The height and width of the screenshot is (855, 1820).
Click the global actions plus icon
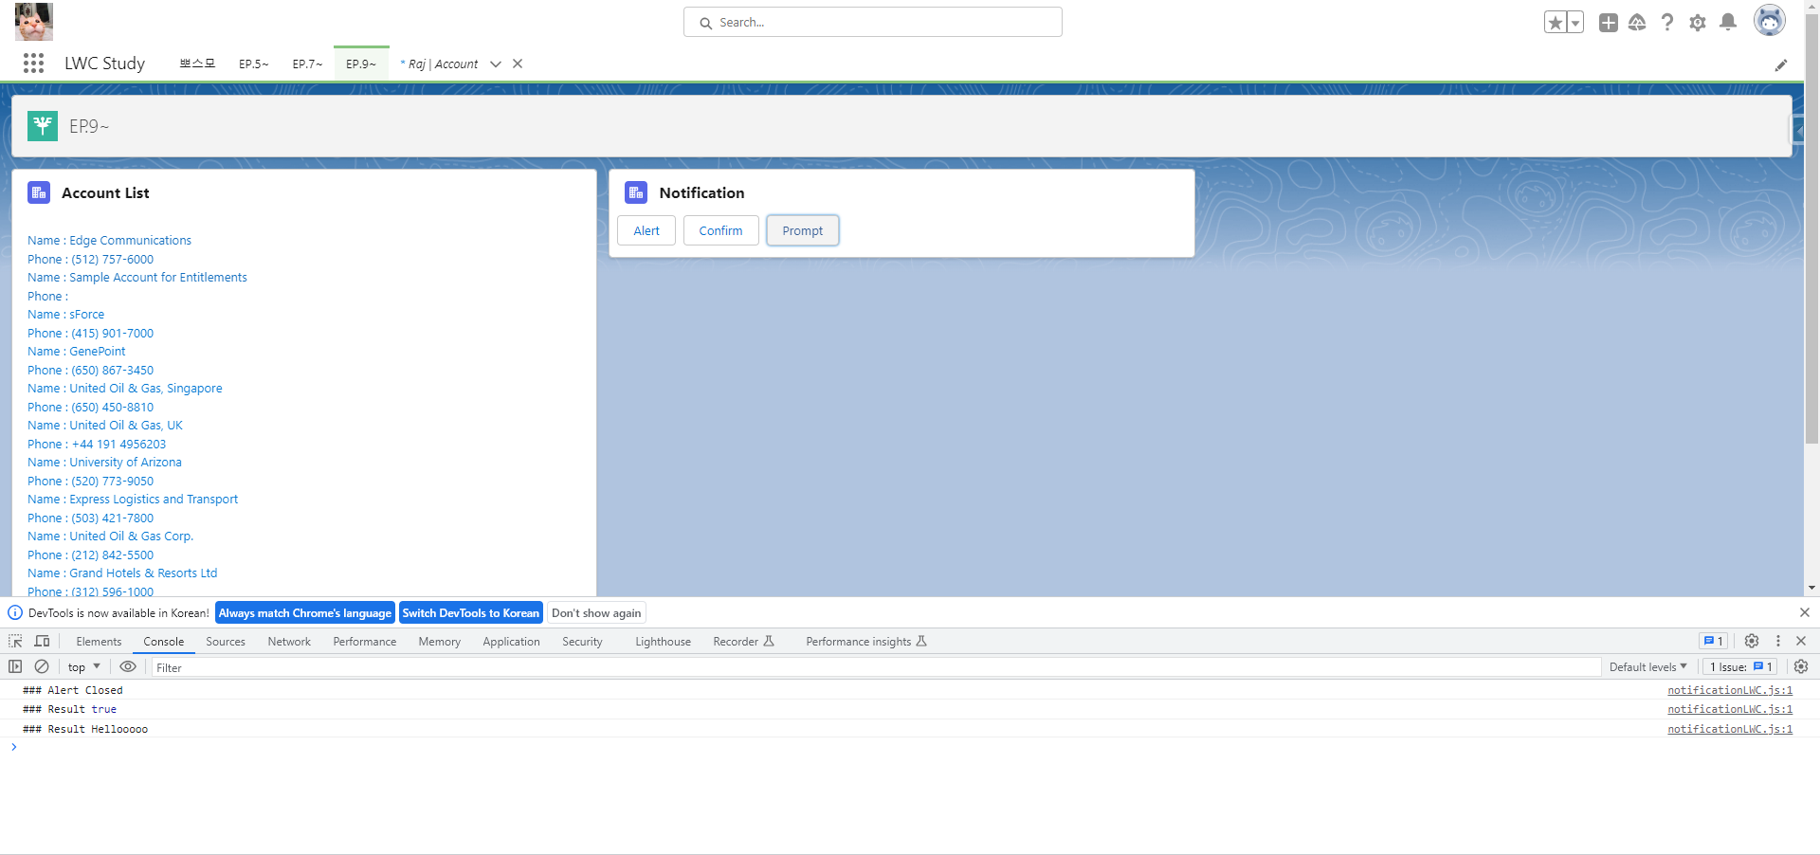(x=1609, y=23)
